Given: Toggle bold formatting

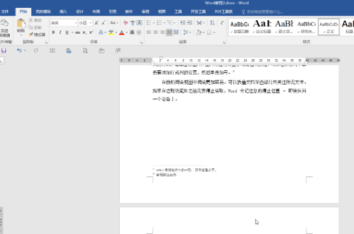Looking at the screenshot, I should [53, 32].
